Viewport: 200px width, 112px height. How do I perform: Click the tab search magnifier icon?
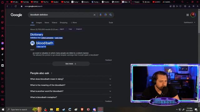point(182,2)
